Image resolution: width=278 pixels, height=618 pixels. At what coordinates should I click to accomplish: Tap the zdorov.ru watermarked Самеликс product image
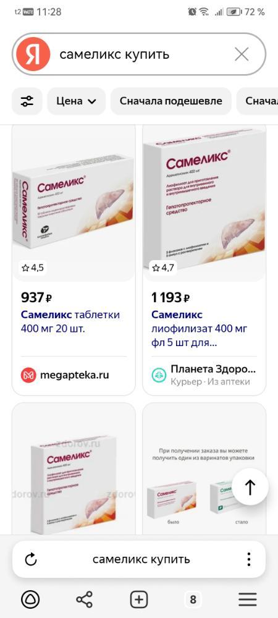point(74,469)
